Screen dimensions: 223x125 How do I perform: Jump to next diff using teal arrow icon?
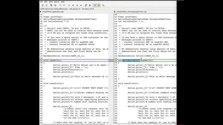click(x=73, y=6)
